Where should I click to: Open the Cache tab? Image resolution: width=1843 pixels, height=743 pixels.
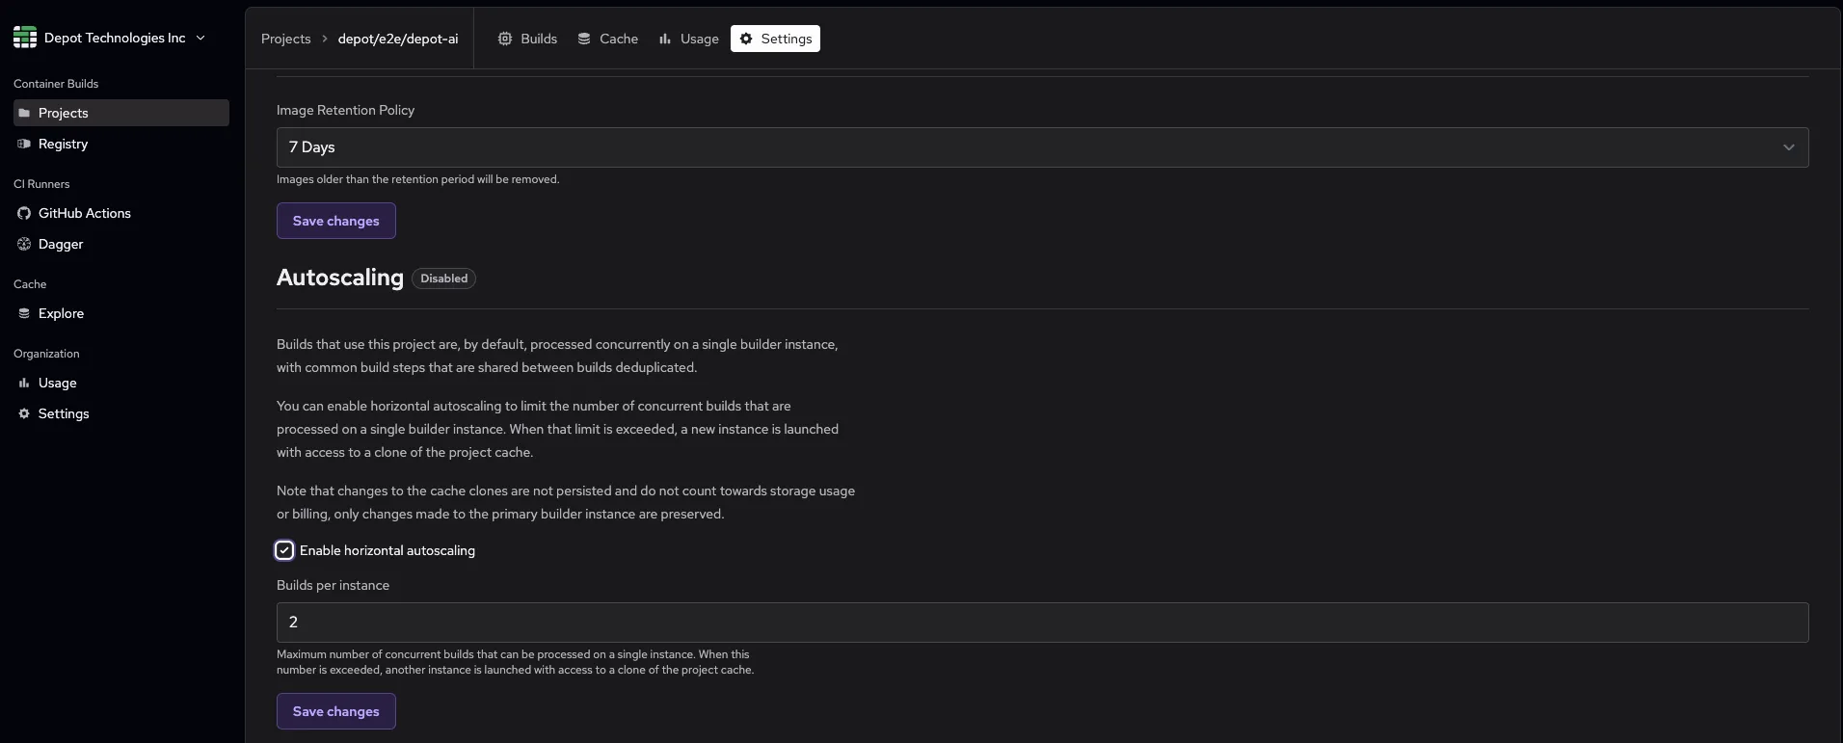[x=607, y=39]
